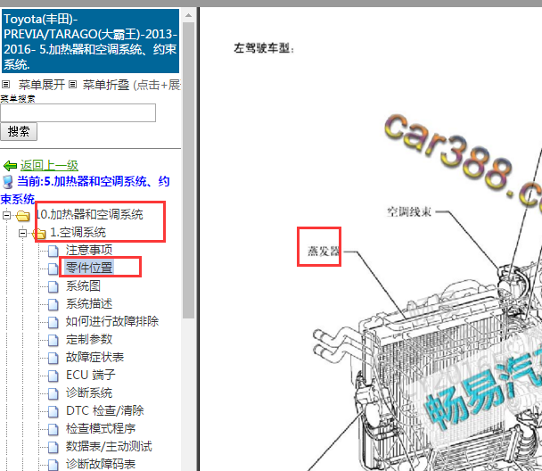The image size is (542, 471).
Task: Click the 菜单折叠 text label
Action: tap(106, 85)
